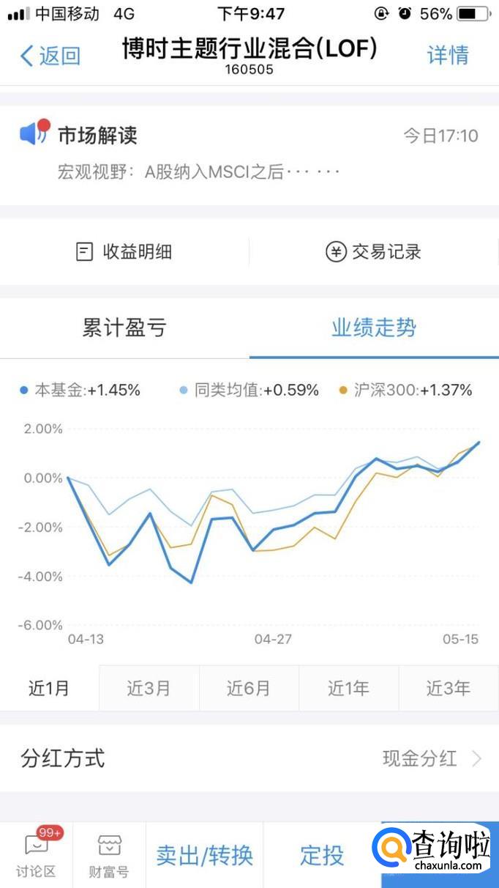
Task: Open 现金分红 dividend option selector
Action: 420,758
